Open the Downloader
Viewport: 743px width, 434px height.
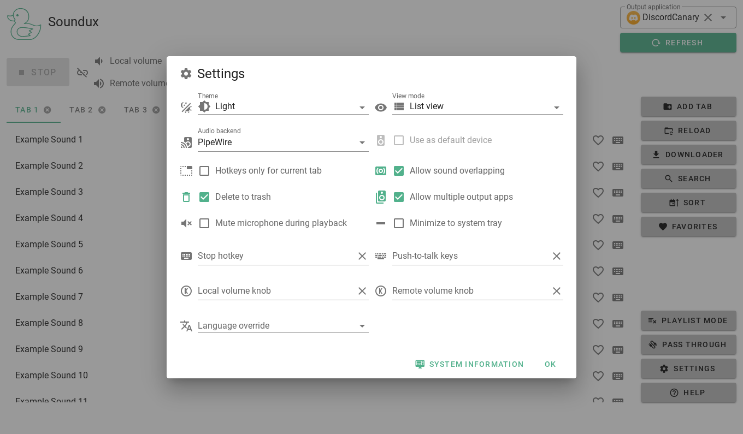click(x=688, y=154)
